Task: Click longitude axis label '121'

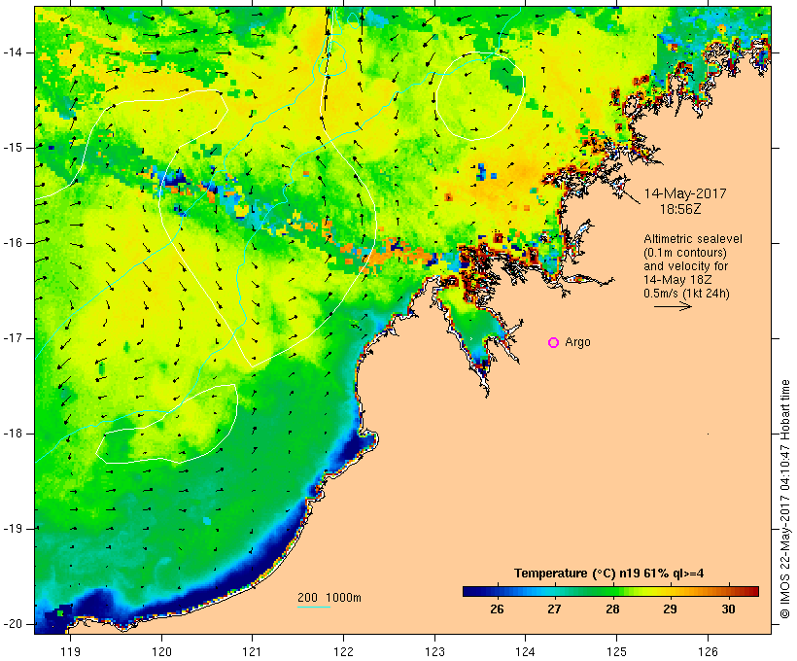Action: click(252, 651)
